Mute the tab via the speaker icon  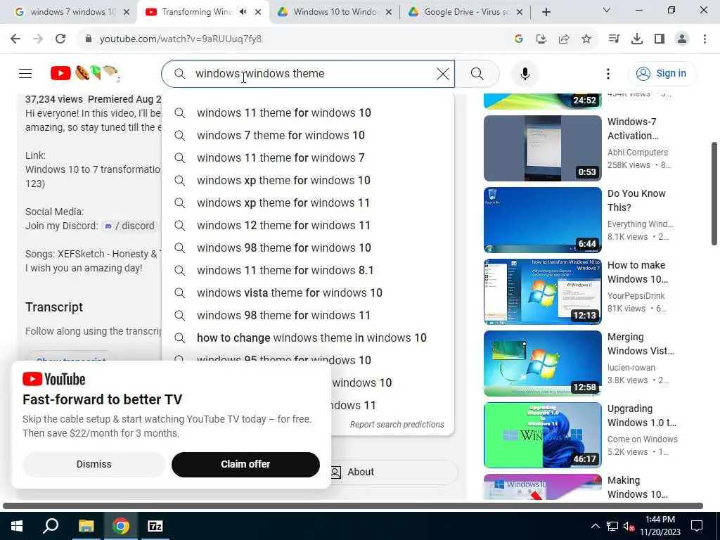pos(243,12)
